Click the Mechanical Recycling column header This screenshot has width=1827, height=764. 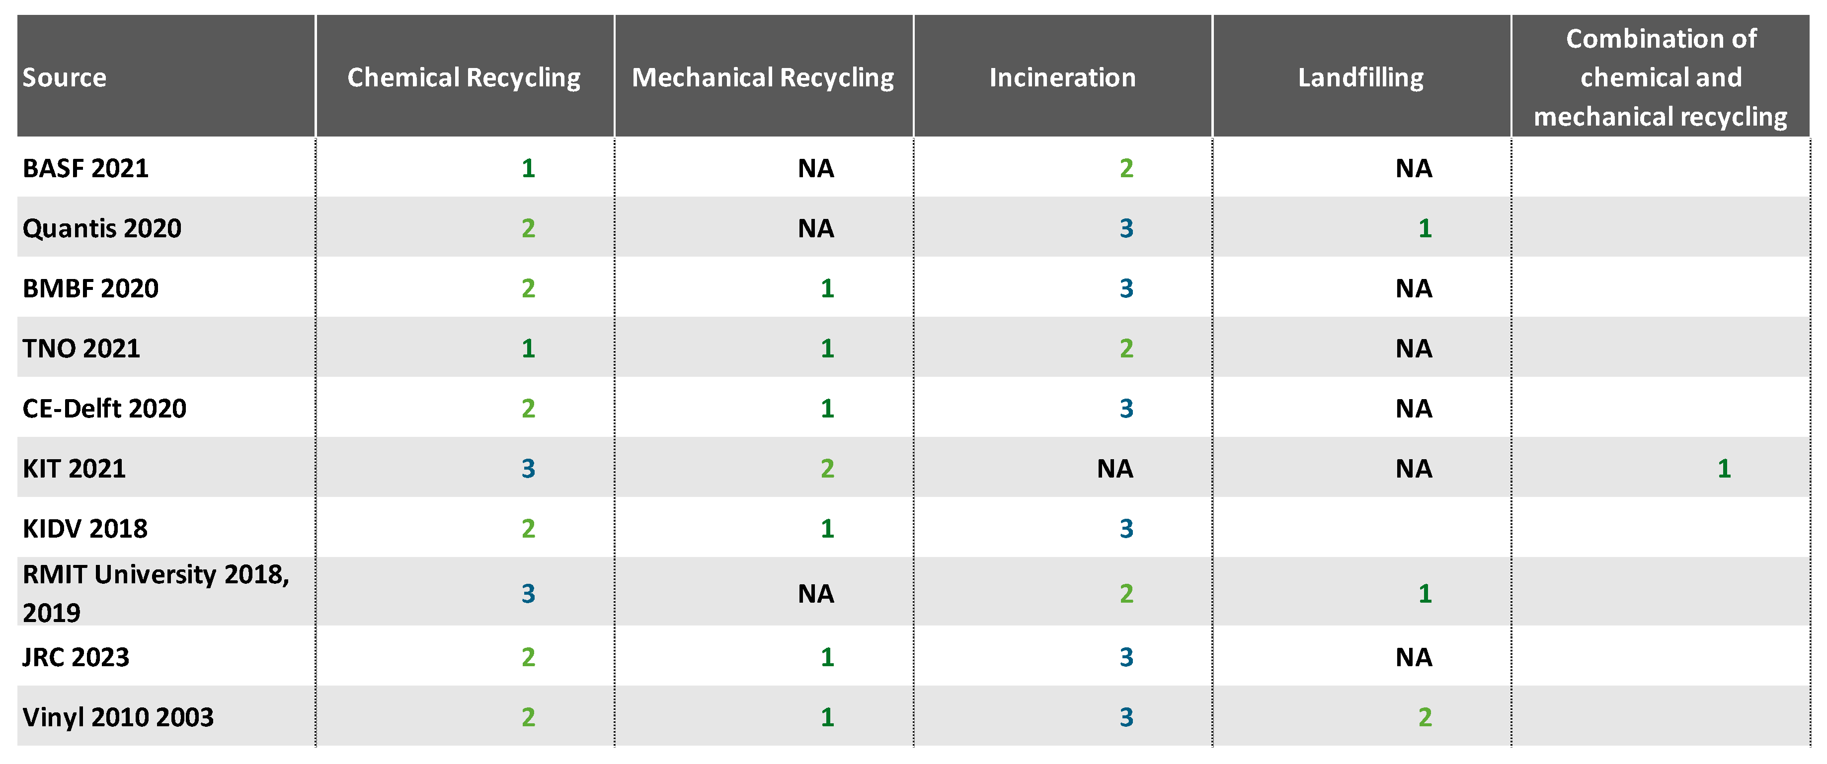point(762,77)
